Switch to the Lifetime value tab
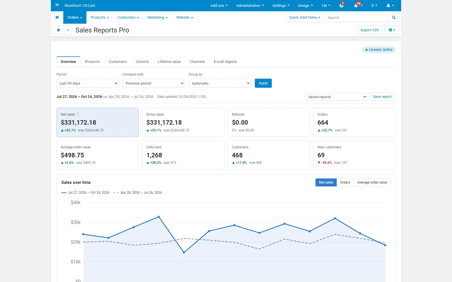452x282 pixels. 169,62
